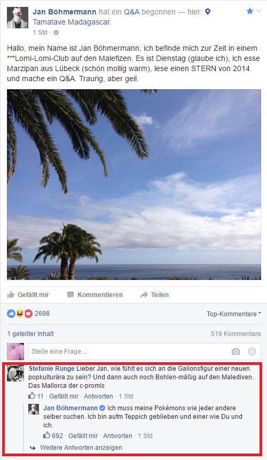This screenshot has height=460, width=267.
Task: Open the 519 Kommentare link
Action: (x=235, y=334)
